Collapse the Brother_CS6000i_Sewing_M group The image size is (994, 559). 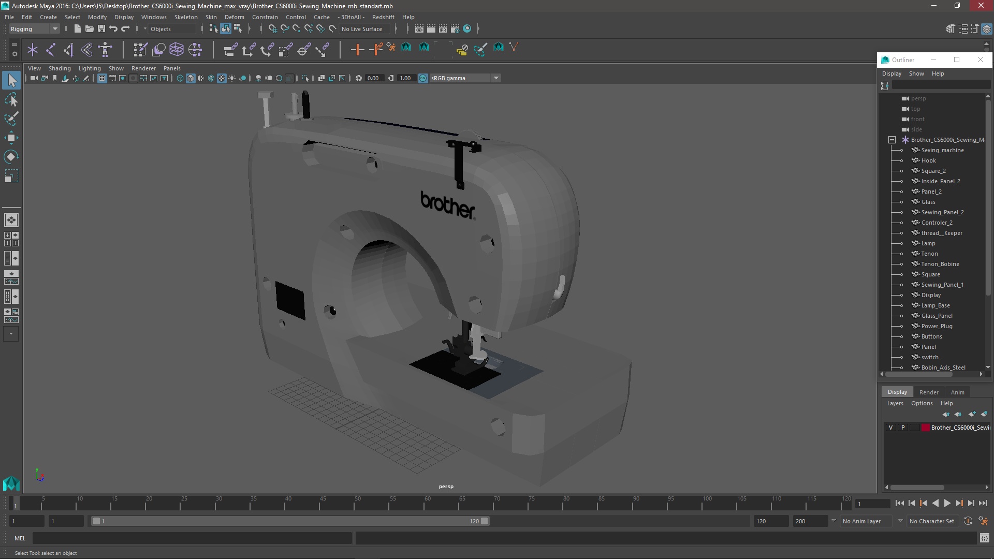pos(892,140)
